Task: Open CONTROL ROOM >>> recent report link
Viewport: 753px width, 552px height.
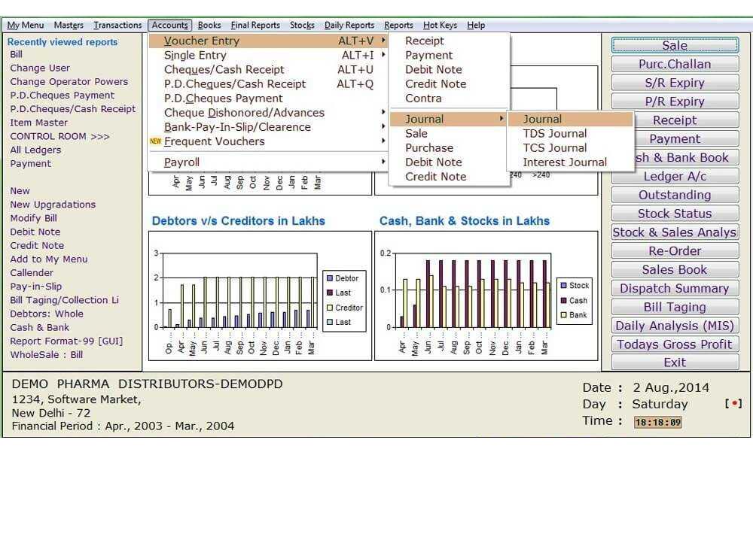Action: click(60, 136)
